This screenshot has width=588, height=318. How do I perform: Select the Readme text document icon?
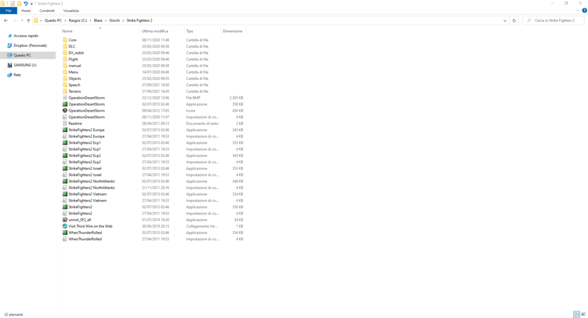click(65, 123)
